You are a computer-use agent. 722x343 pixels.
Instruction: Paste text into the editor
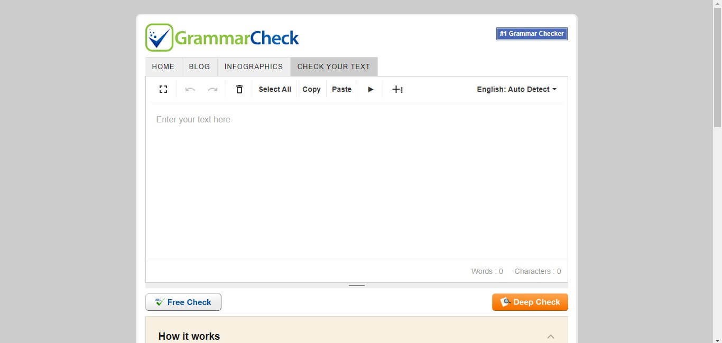(x=341, y=89)
